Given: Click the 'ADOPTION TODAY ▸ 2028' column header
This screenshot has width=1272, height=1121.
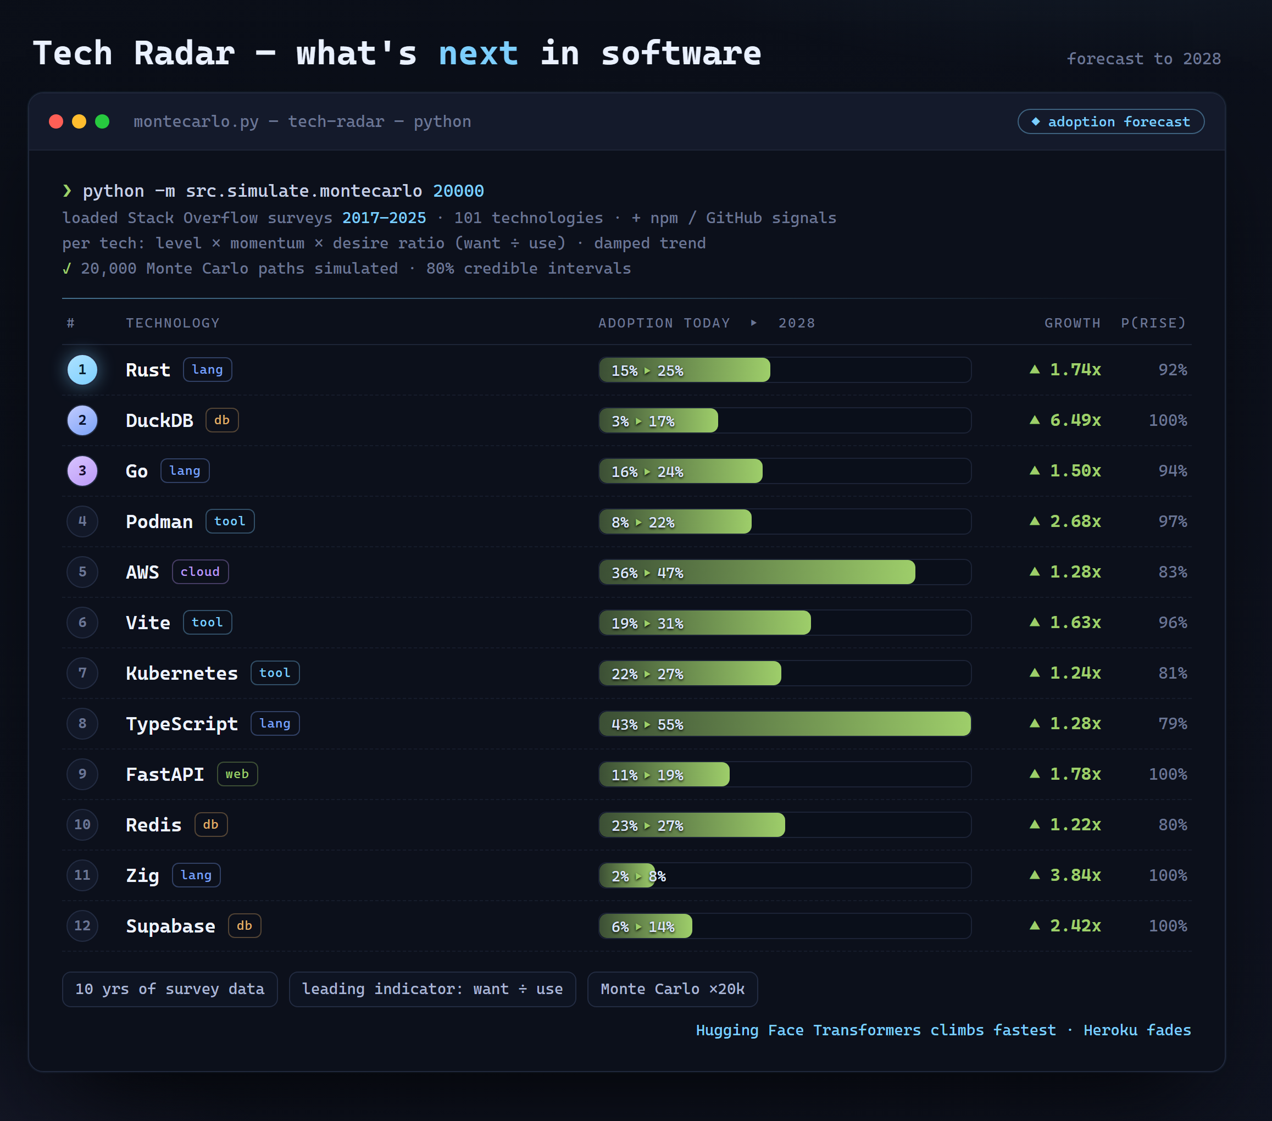Looking at the screenshot, I should point(707,323).
